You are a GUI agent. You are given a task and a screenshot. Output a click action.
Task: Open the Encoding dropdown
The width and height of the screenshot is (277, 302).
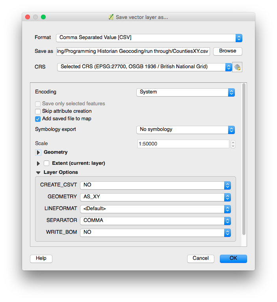[x=186, y=92]
